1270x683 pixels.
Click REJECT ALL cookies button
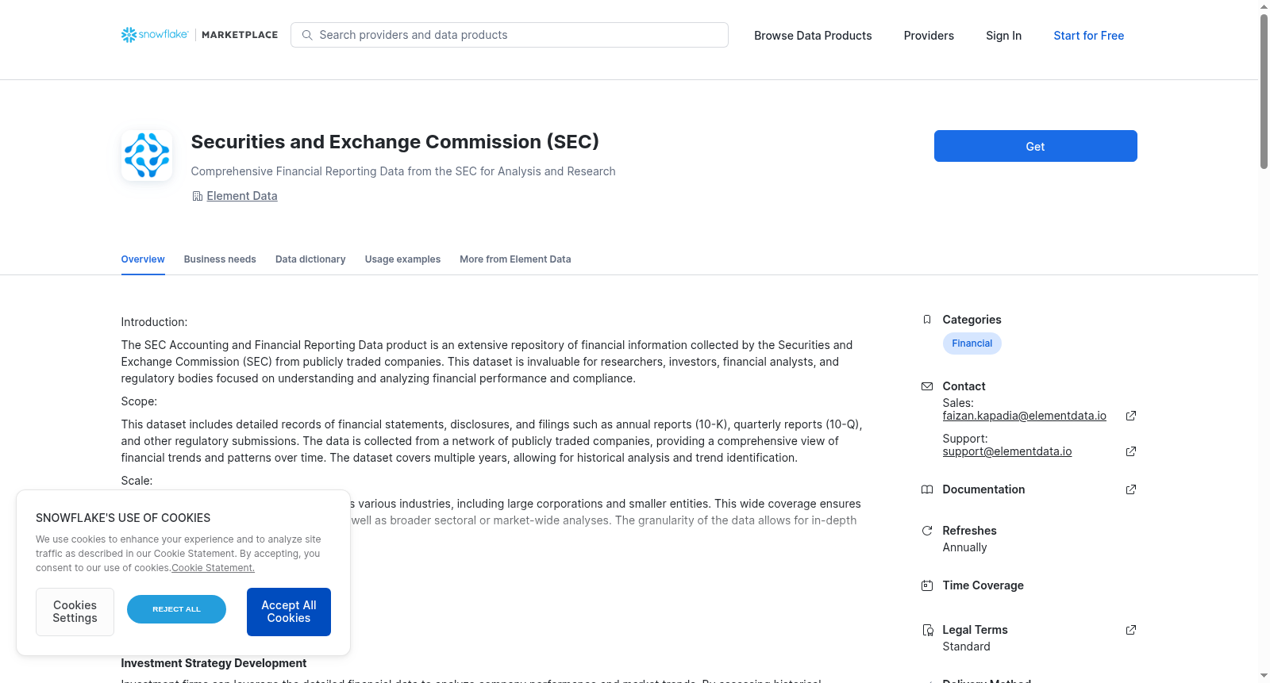pyautogui.click(x=176, y=609)
